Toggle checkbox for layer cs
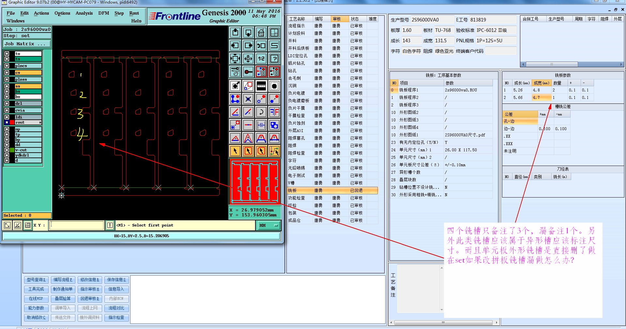626x329 pixels. (7, 73)
